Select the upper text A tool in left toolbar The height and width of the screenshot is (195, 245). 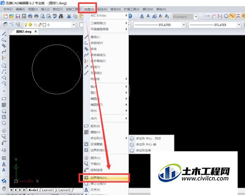click(x=4, y=164)
